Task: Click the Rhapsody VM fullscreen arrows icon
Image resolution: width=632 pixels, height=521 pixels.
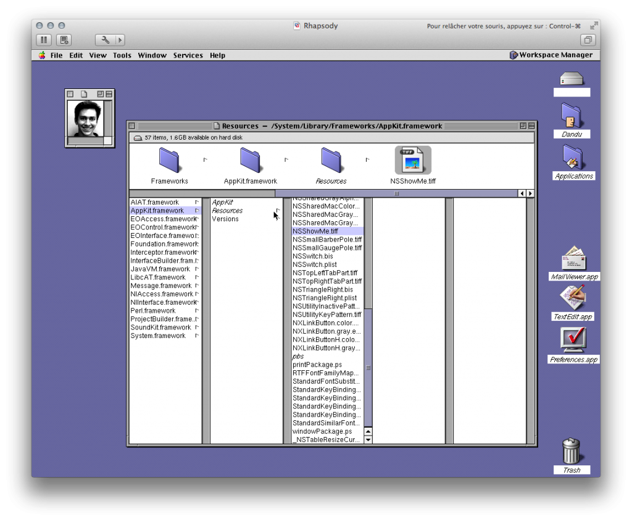Action: [x=593, y=26]
